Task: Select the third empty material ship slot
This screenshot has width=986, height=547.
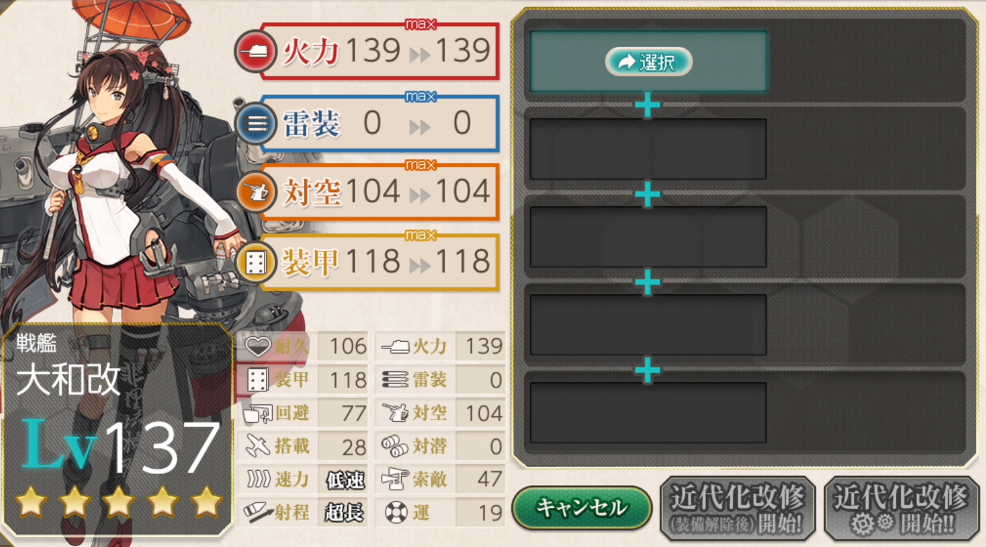Action: pos(648,237)
